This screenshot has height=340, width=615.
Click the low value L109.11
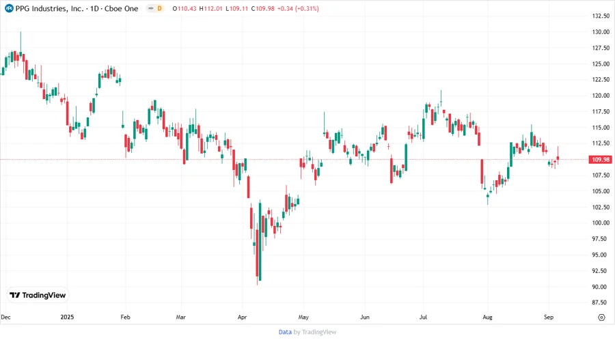[236, 8]
